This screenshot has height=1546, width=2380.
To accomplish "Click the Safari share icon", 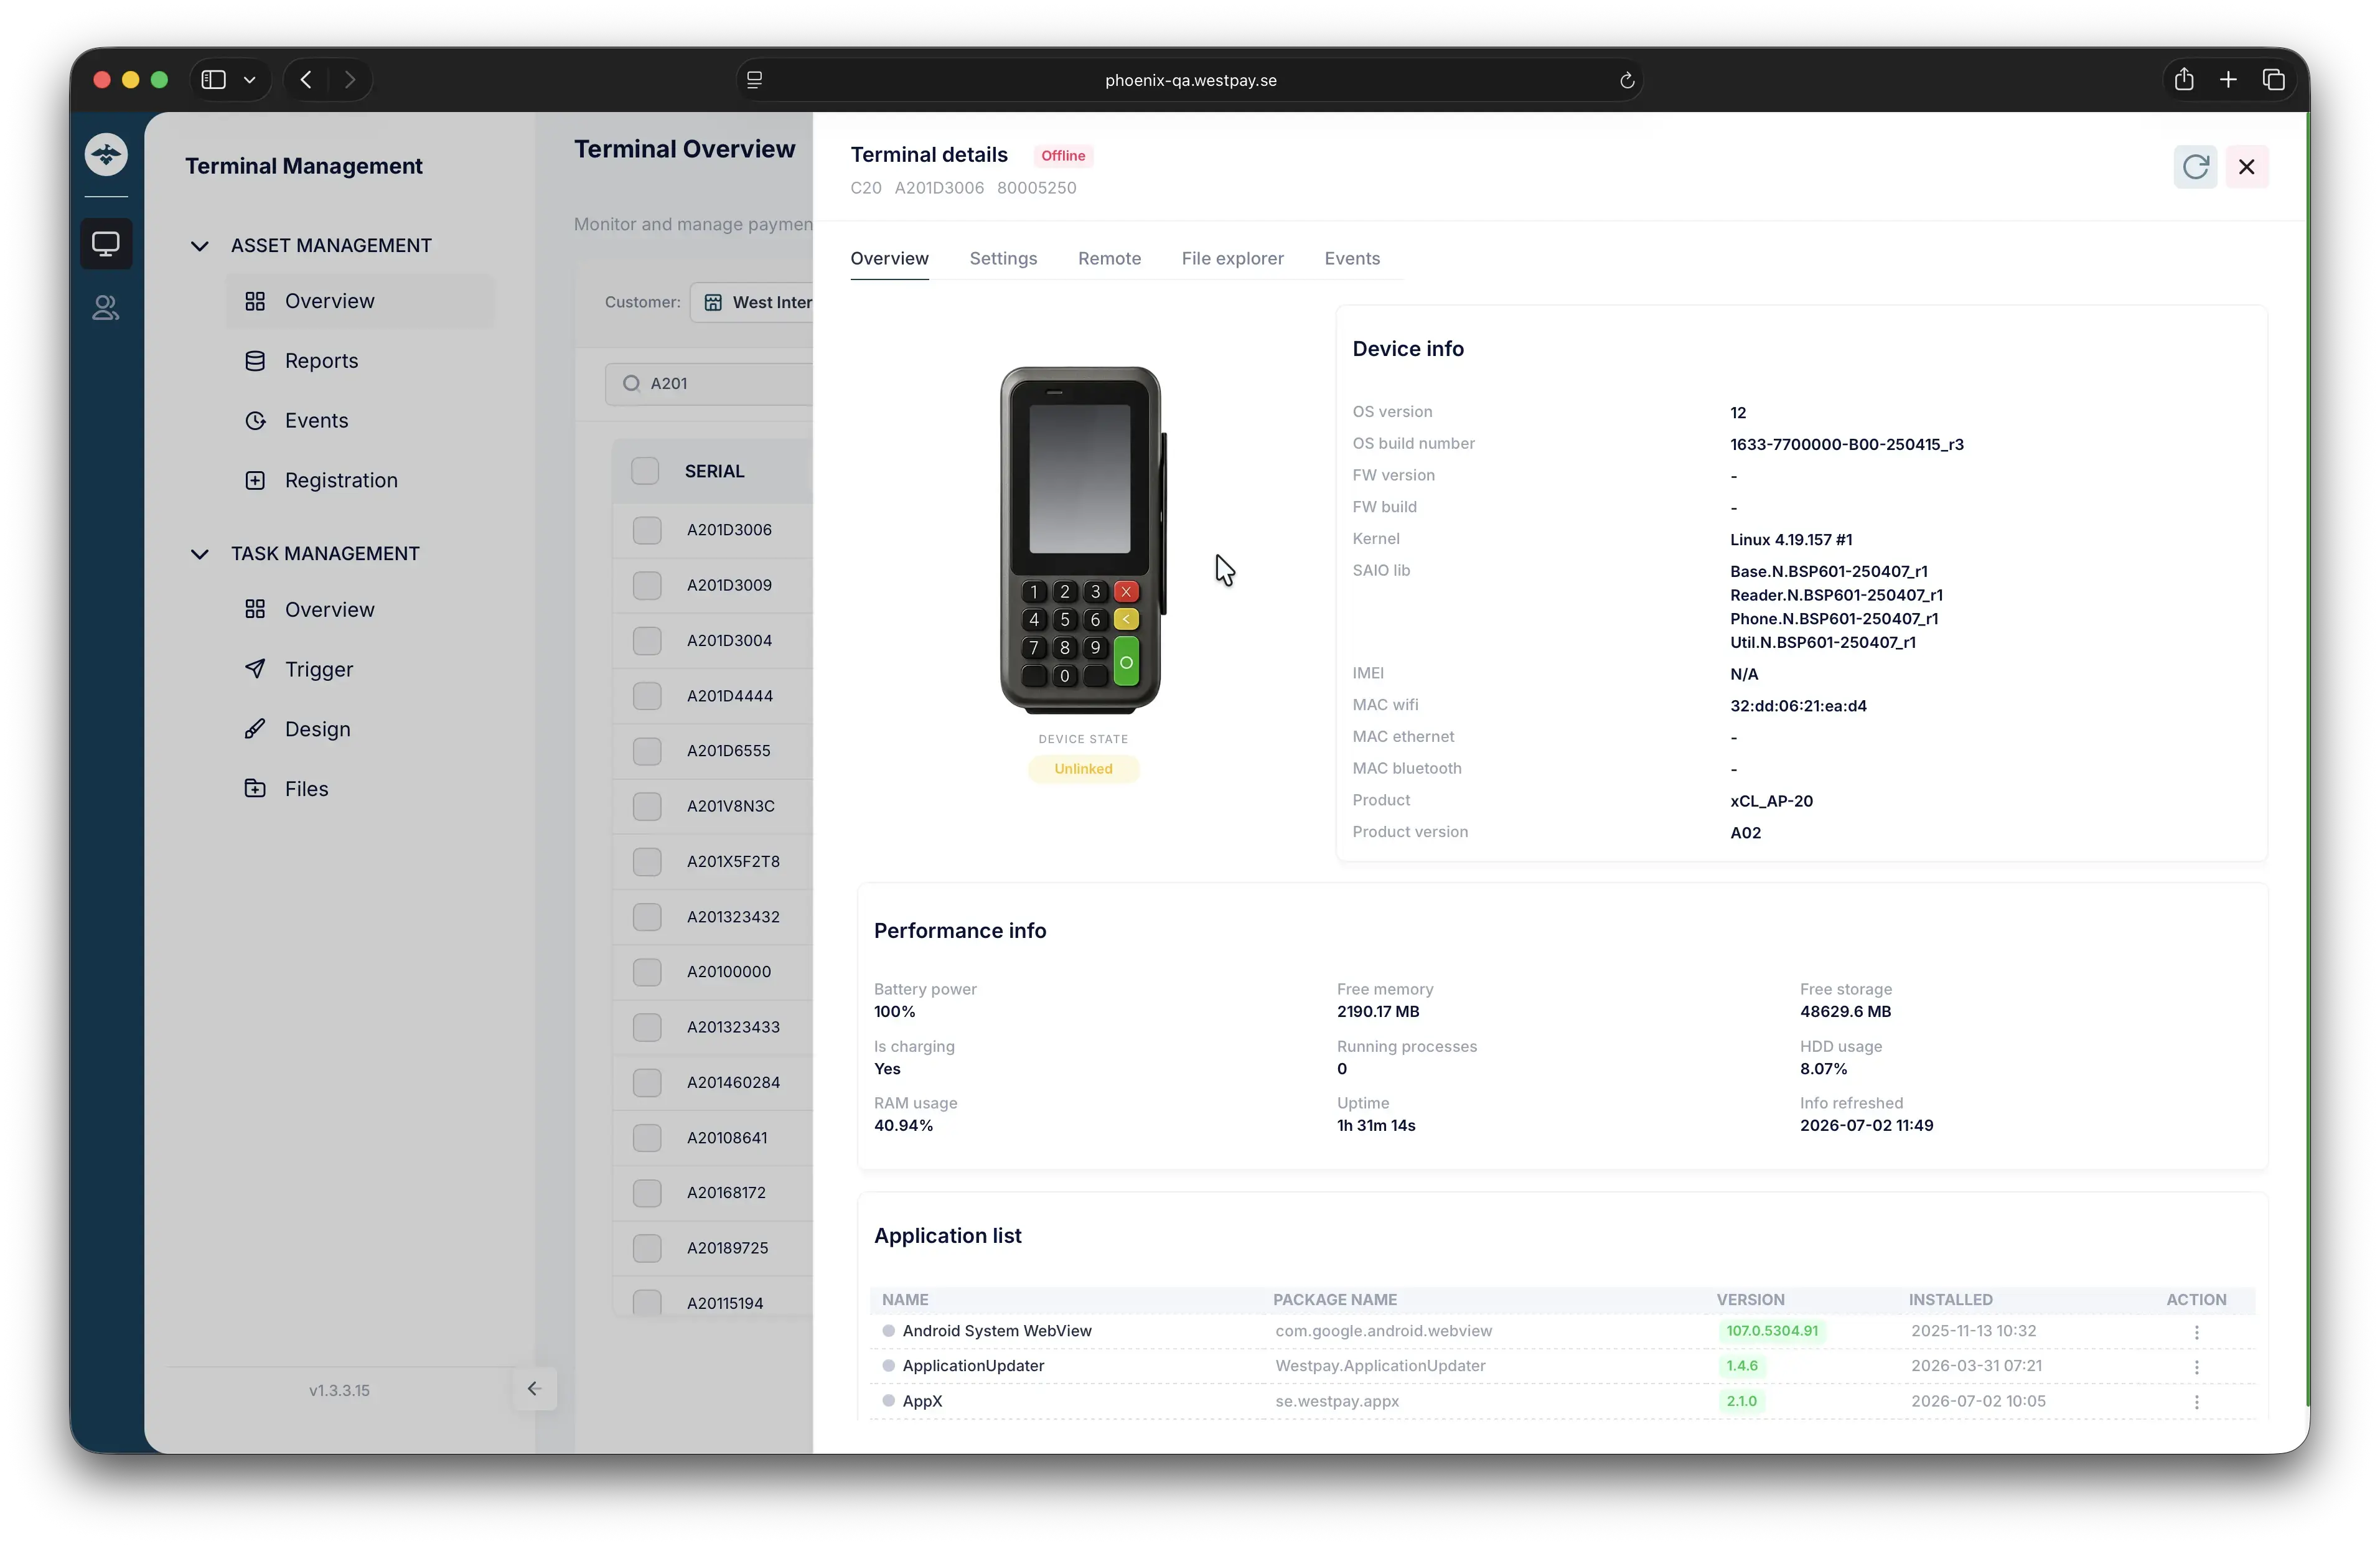I will click(x=2184, y=79).
